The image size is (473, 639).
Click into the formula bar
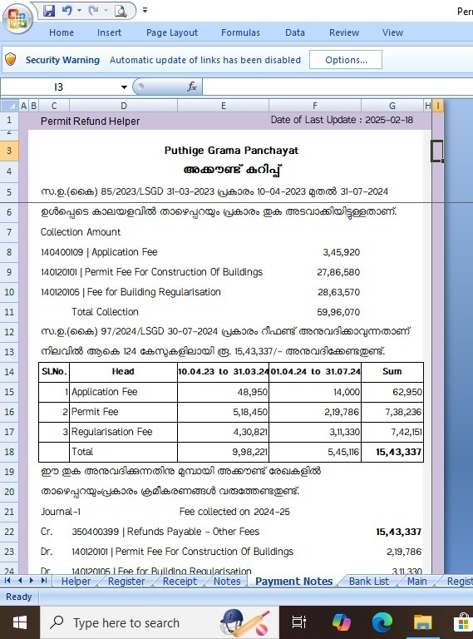337,87
